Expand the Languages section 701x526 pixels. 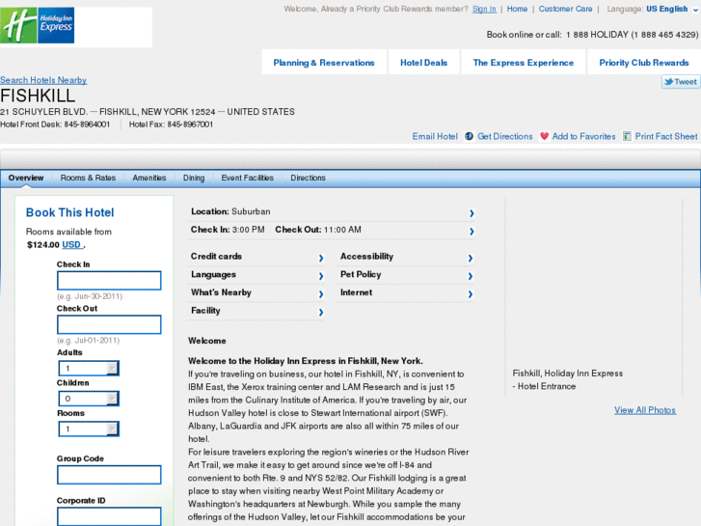[x=256, y=275]
